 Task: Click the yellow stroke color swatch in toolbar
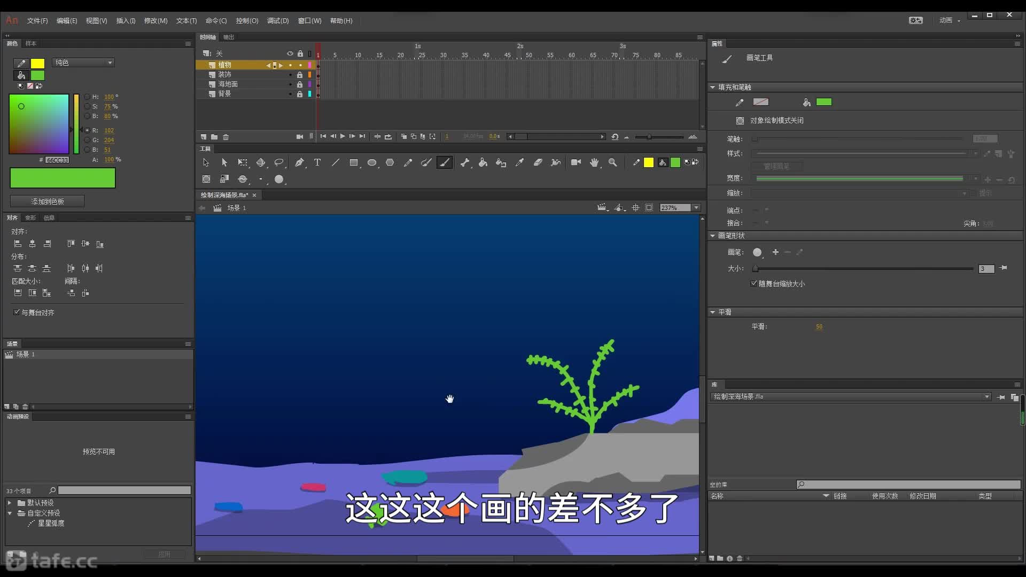click(649, 162)
